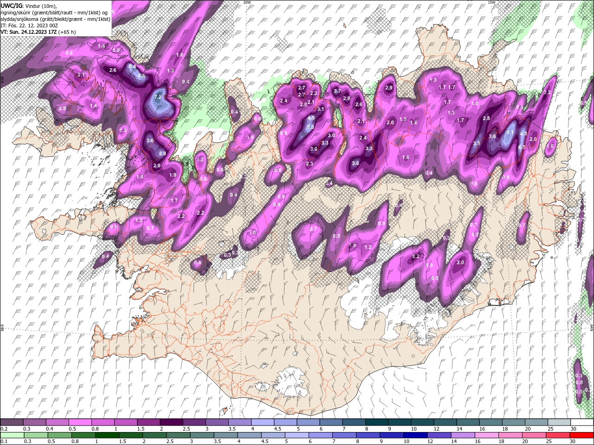The image size is (594, 445).
Task: Select the lower legend swatch starting at 4
Action: coord(249,435)
